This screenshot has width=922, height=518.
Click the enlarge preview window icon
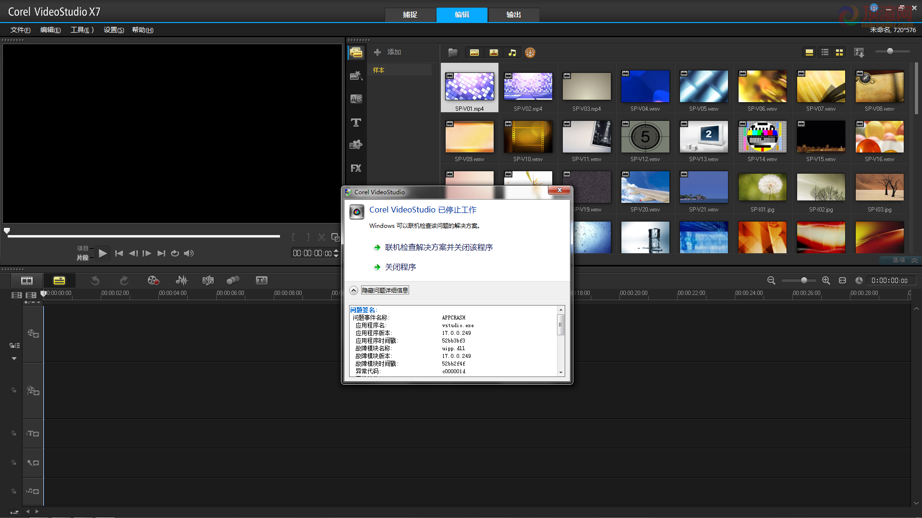(335, 237)
